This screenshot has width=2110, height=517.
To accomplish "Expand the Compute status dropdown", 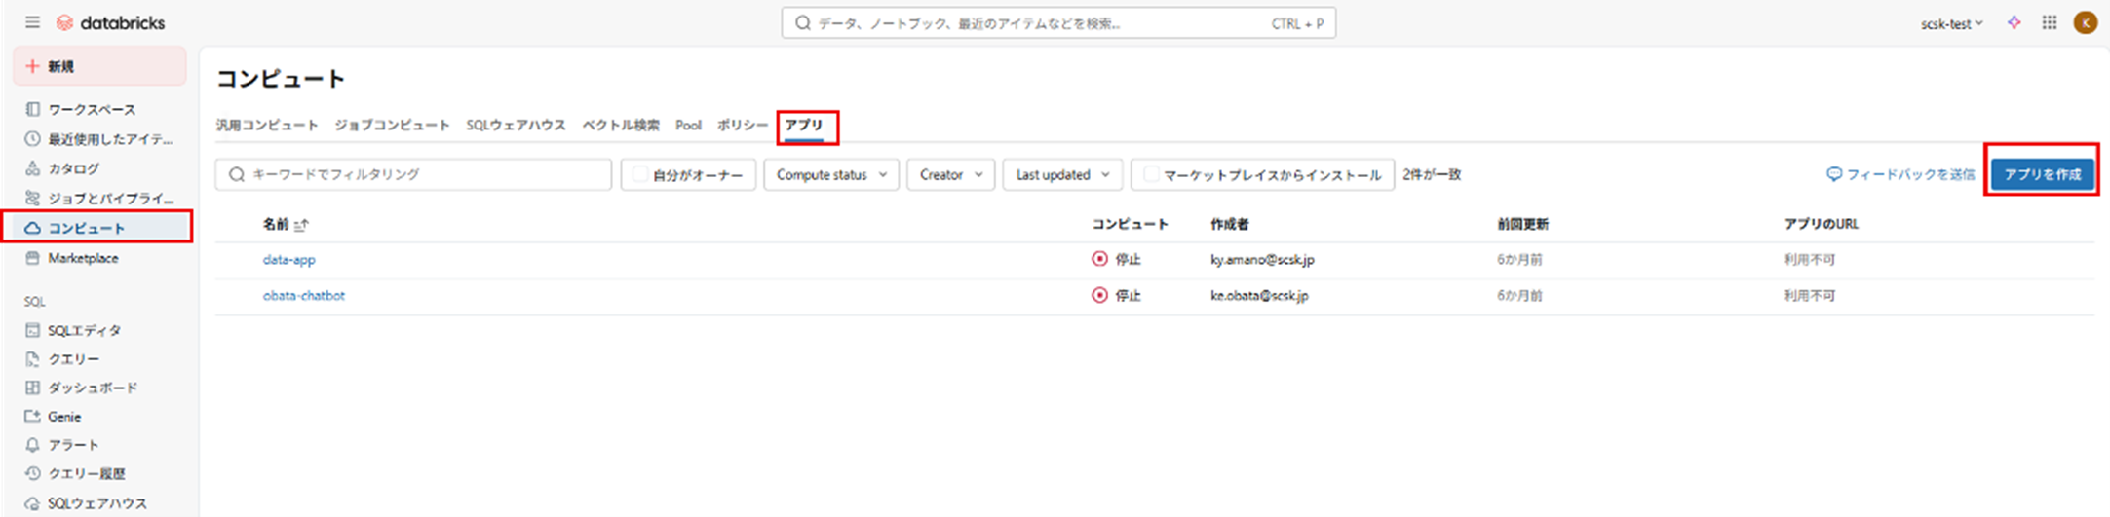I will (830, 175).
